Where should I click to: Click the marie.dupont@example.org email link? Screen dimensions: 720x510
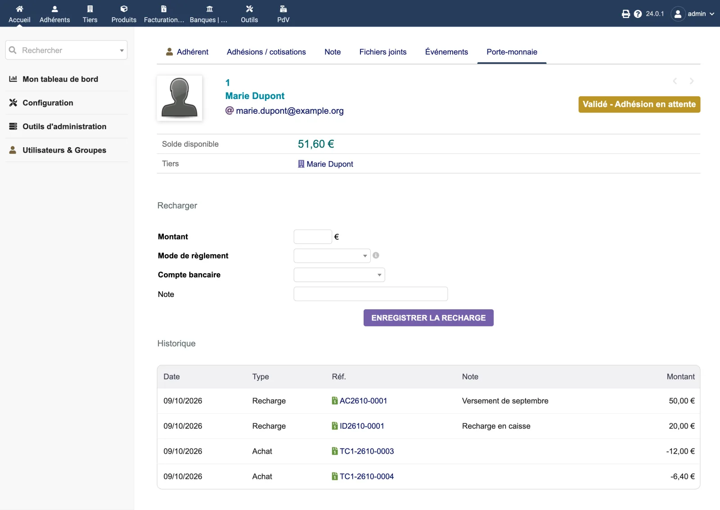pos(289,111)
